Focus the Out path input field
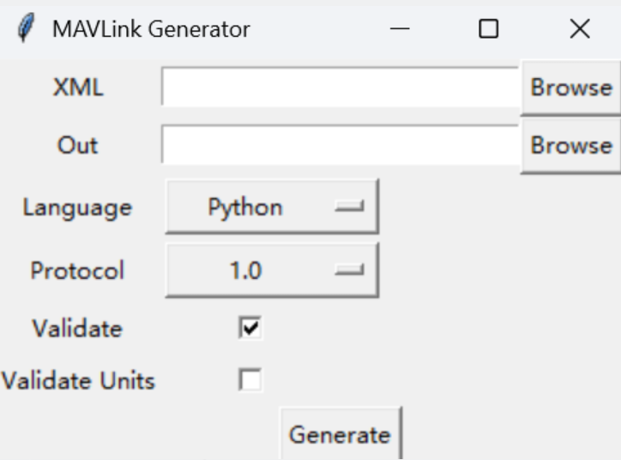Screen dimensions: 621x460 click(x=341, y=145)
